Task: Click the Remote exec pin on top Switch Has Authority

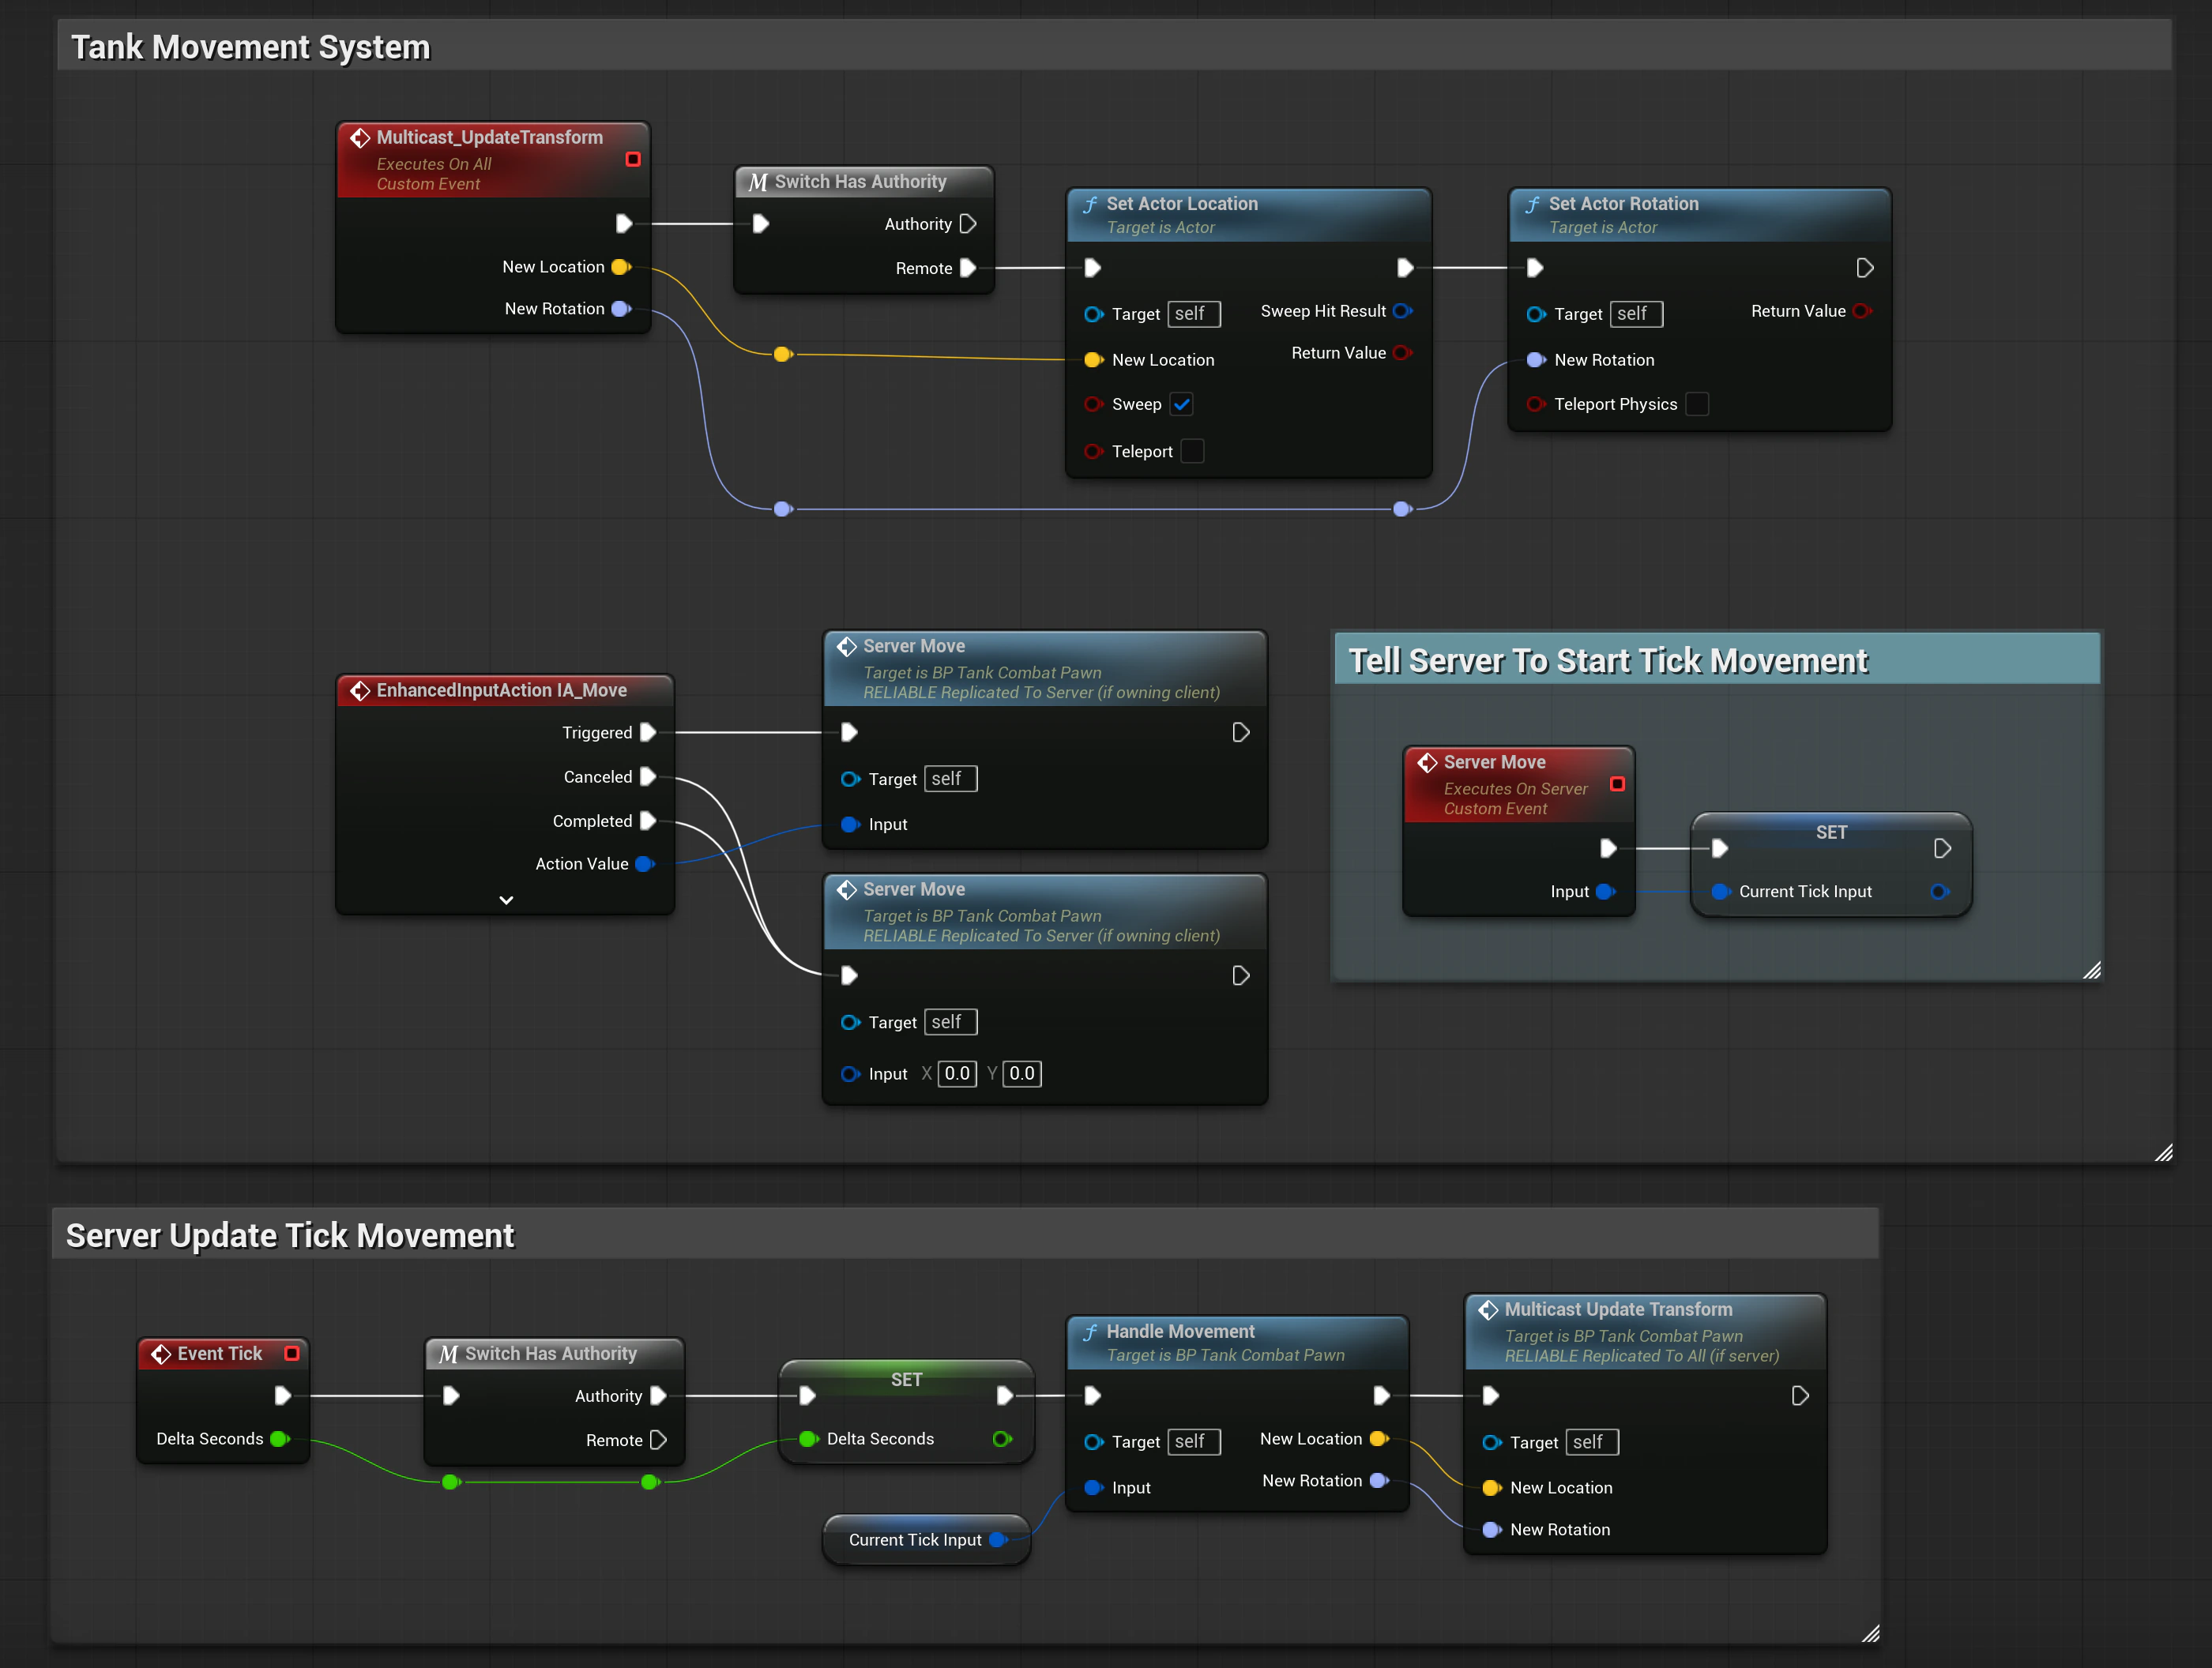Action: pyautogui.click(x=967, y=268)
